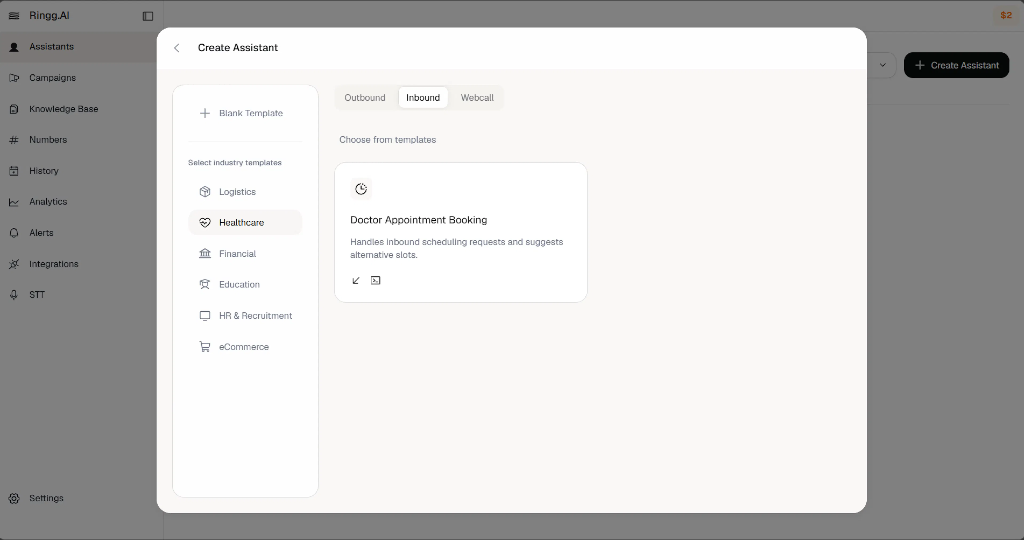Select the Logistics industry templates

tap(245, 192)
